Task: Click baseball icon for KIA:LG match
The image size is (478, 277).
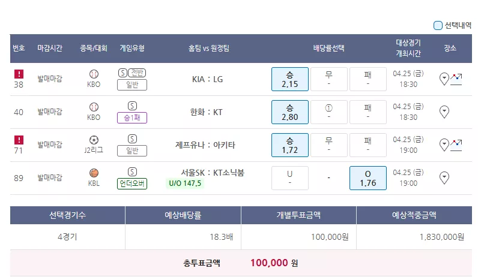Action: coord(94,74)
